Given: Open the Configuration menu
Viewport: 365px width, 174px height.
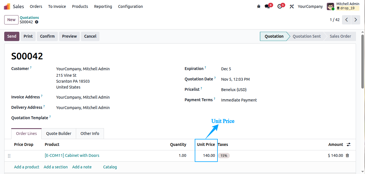Looking at the screenshot, I should coord(130,6).
